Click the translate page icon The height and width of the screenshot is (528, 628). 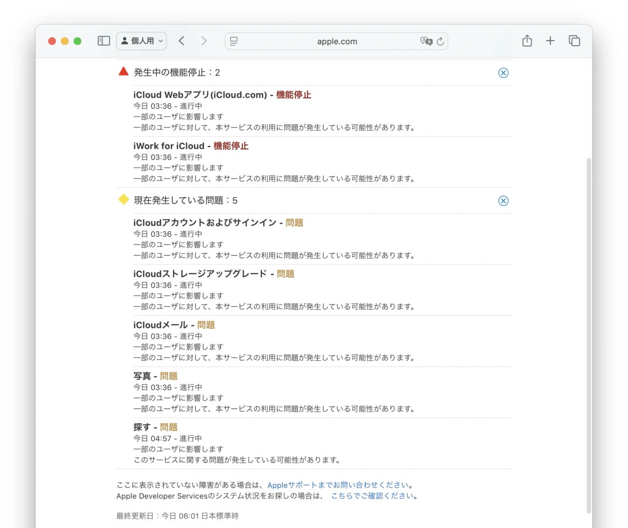[426, 41]
